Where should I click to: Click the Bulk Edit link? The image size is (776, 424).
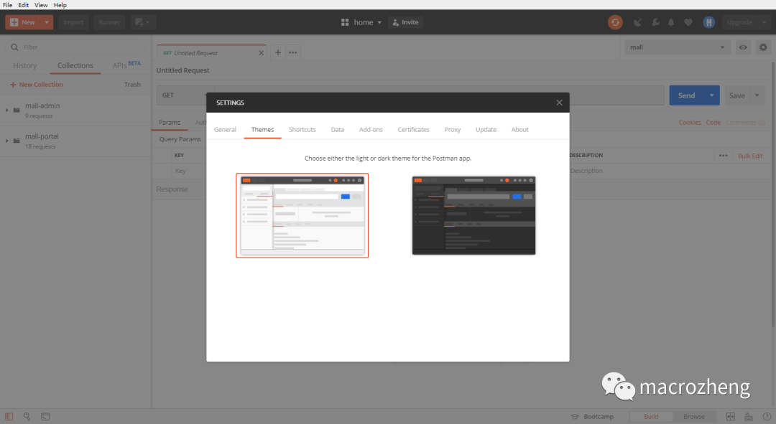749,156
